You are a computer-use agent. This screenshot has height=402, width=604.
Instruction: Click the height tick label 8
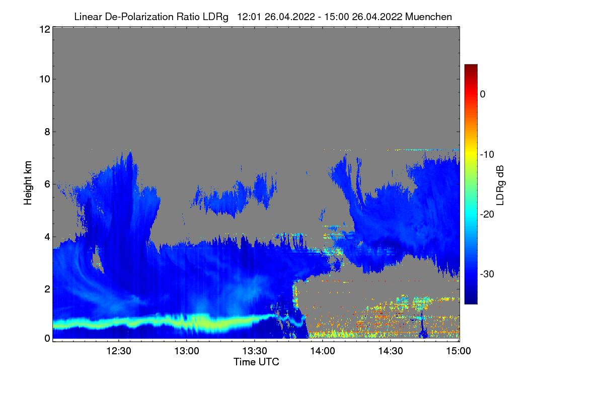[47, 132]
